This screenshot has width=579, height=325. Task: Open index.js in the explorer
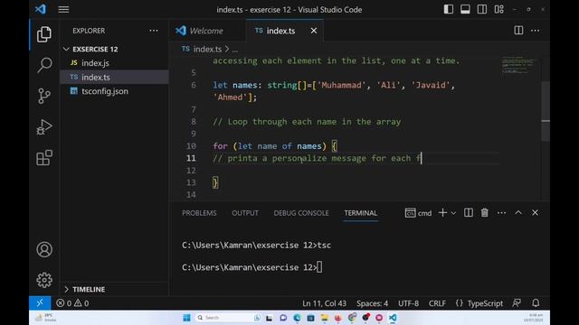click(x=95, y=63)
